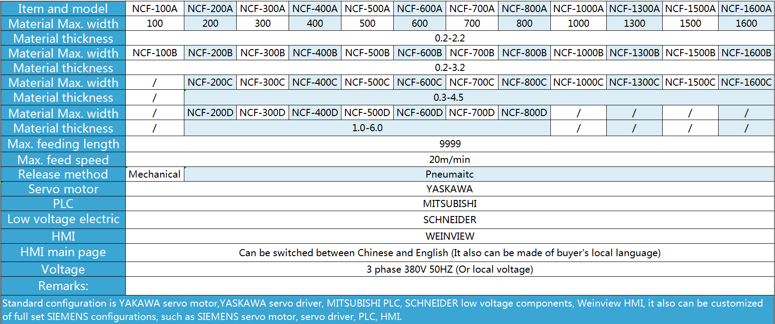
Task: Click the 3 phase 380V 50HZ cell
Action: pyautogui.click(x=450, y=269)
